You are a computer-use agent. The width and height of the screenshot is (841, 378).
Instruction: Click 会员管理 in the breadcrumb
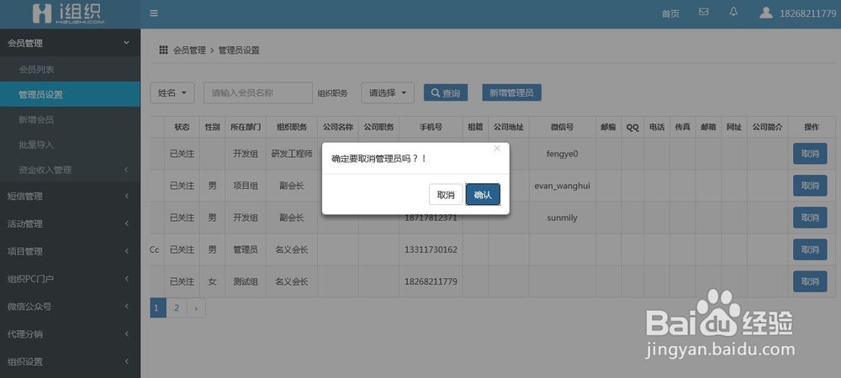[x=189, y=50]
